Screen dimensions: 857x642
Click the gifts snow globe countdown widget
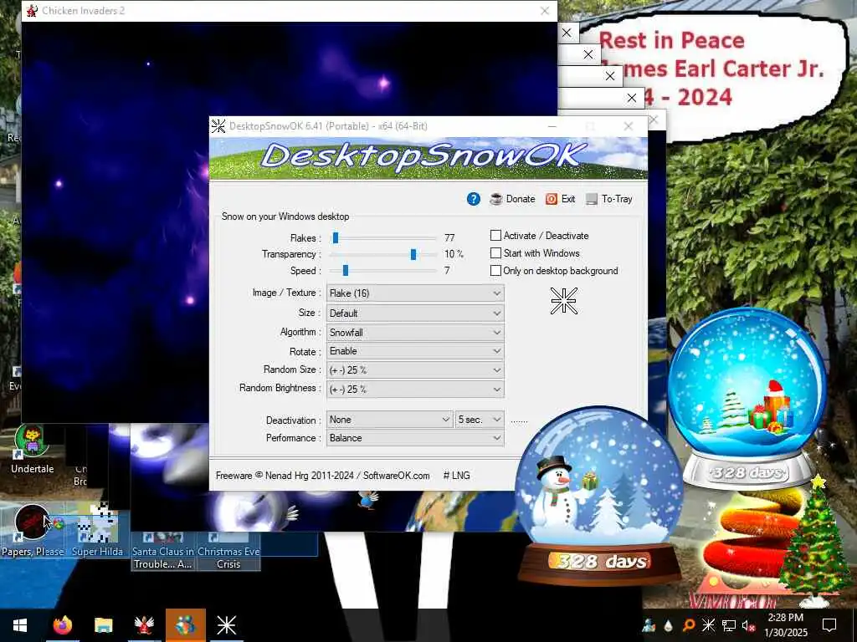[x=747, y=399]
